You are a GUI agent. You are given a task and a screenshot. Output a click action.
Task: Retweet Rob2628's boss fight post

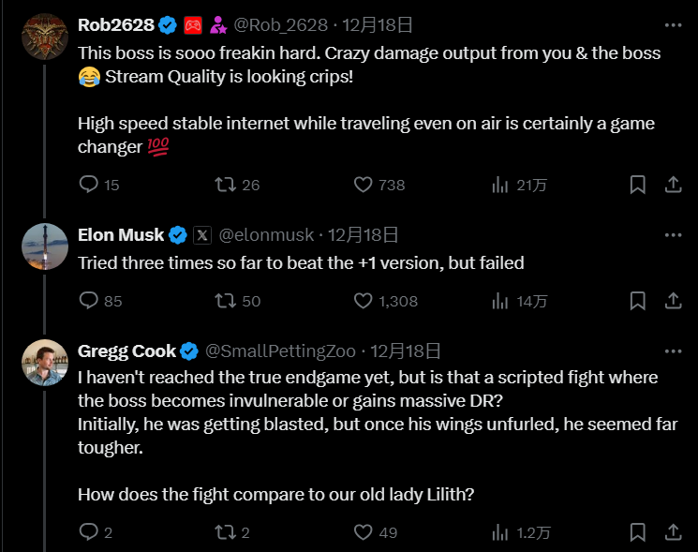226,185
